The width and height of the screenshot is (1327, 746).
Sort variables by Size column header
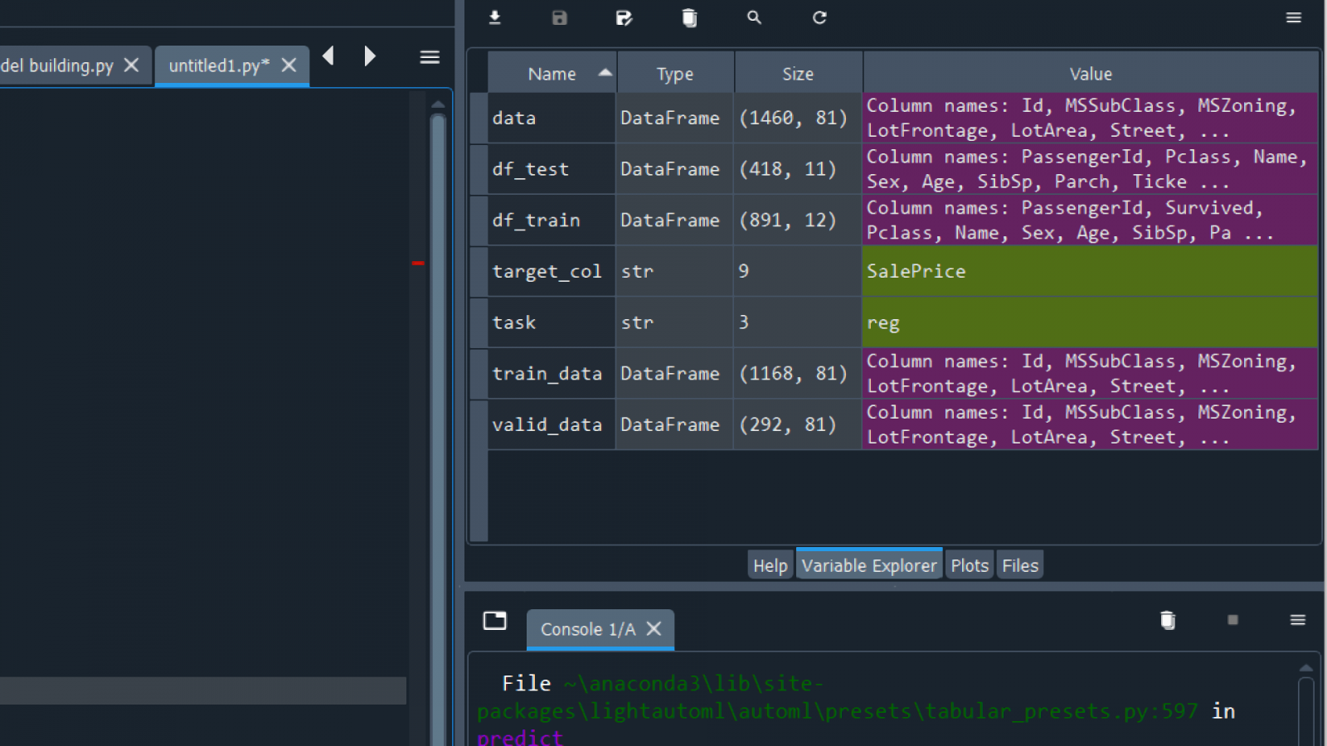[x=798, y=74]
